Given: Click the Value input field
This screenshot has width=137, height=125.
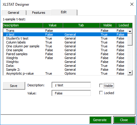Looking at the screenshot, I should click(x=71, y=93).
